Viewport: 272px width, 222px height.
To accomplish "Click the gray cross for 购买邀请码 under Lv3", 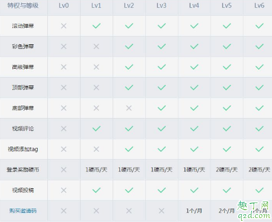I will (162, 211).
